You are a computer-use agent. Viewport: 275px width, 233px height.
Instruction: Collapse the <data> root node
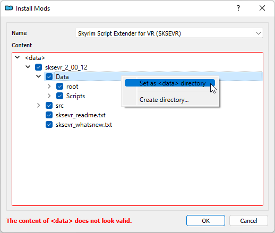[18, 57]
